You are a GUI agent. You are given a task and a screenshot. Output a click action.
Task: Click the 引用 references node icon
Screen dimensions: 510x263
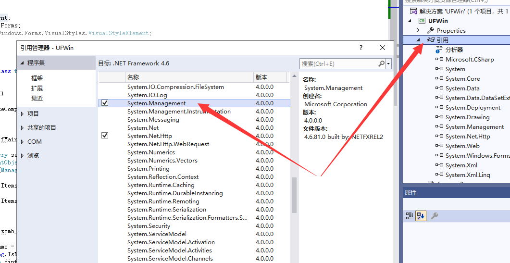[x=430, y=40]
